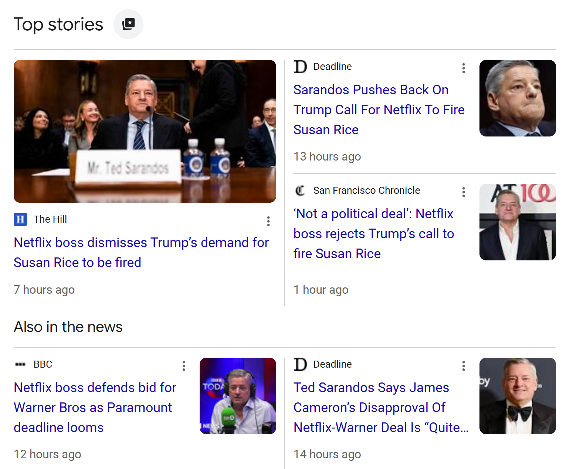573x469 pixels.
Task: Open the three-dot menu for The Hill story
Action: (x=268, y=221)
